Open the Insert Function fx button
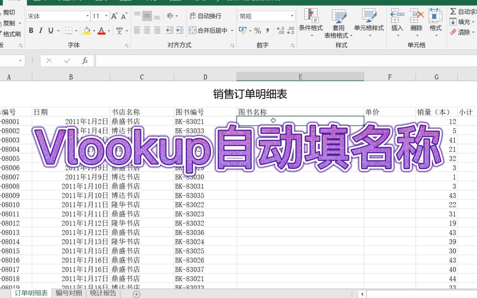 [85, 61]
